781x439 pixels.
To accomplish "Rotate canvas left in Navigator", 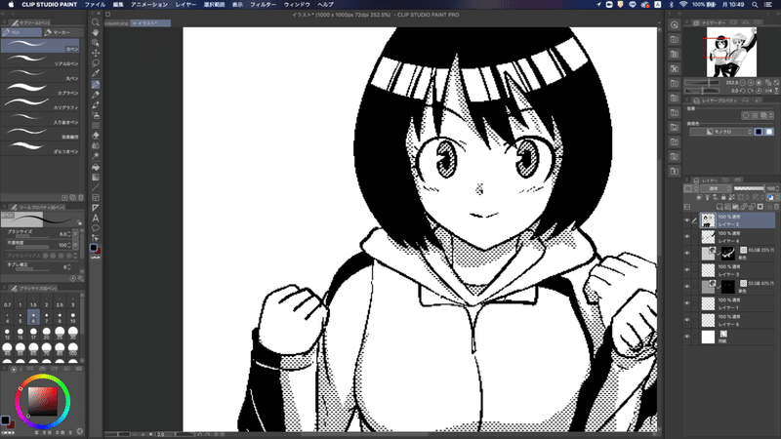I will [x=743, y=91].
